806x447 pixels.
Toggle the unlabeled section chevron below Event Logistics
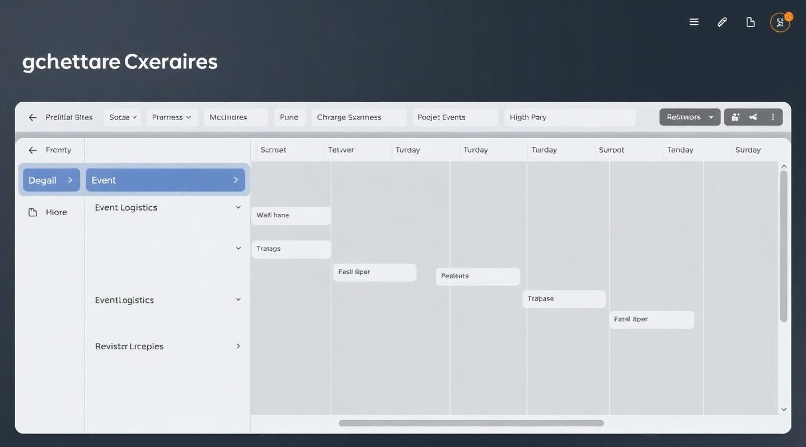[238, 248]
